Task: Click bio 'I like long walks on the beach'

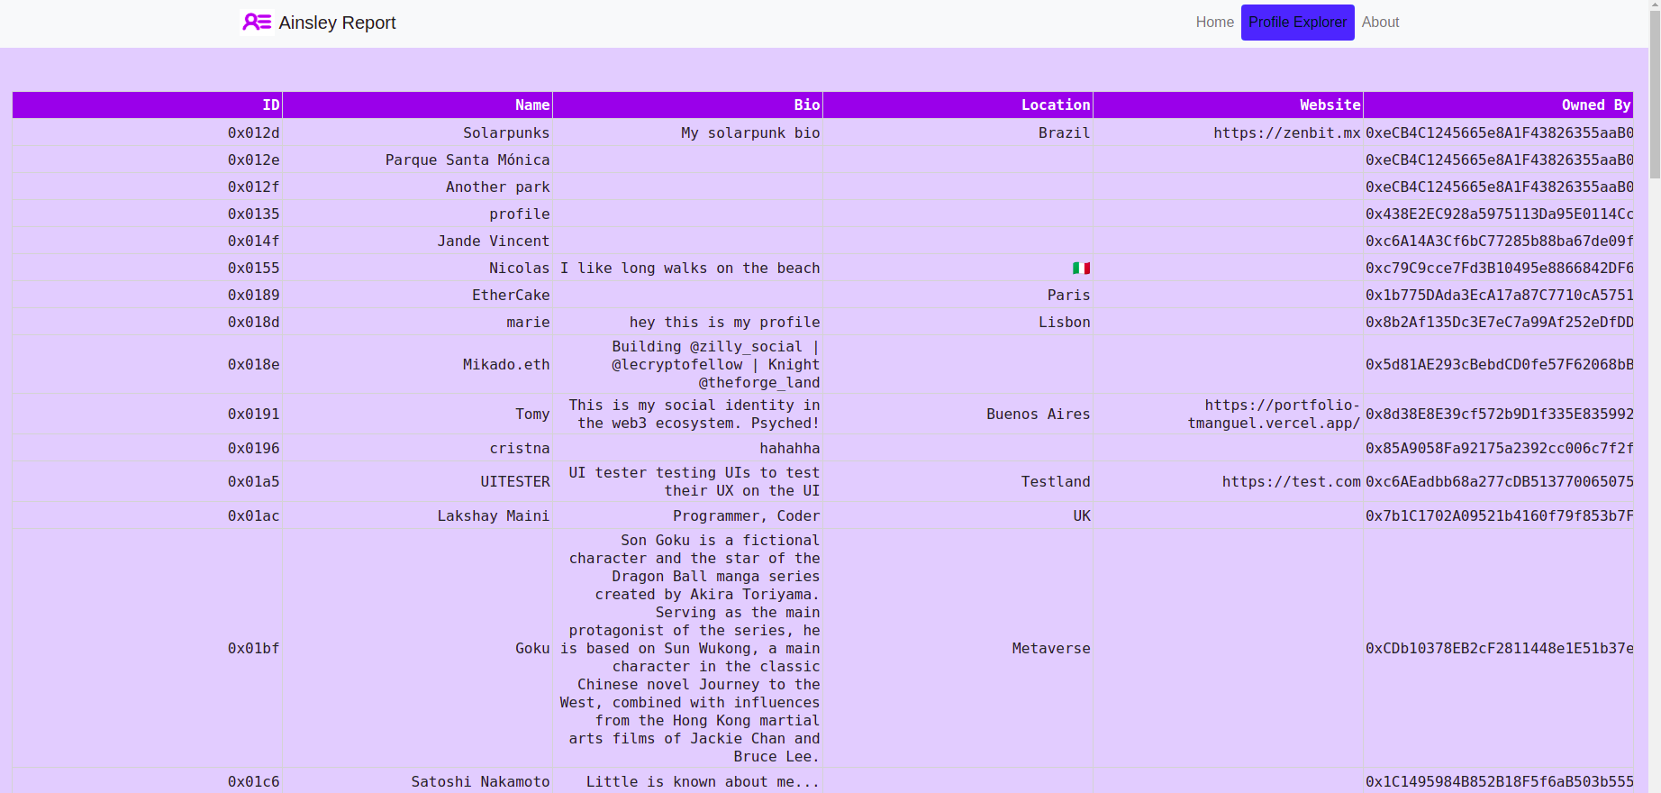Action: [x=690, y=268]
